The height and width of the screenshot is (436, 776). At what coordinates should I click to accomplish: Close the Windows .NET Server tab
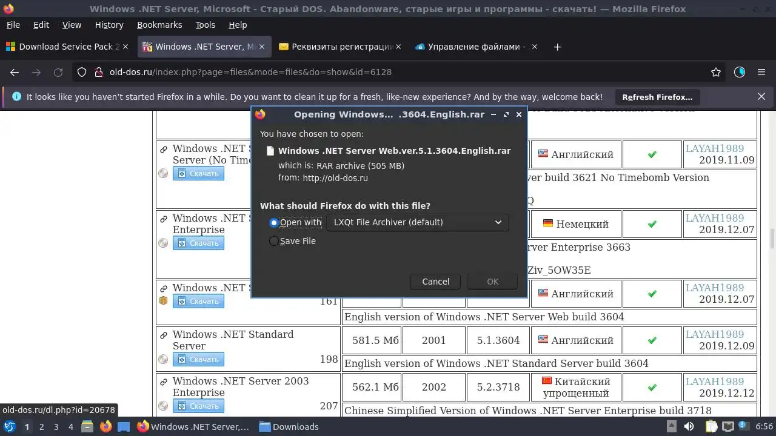tap(262, 47)
